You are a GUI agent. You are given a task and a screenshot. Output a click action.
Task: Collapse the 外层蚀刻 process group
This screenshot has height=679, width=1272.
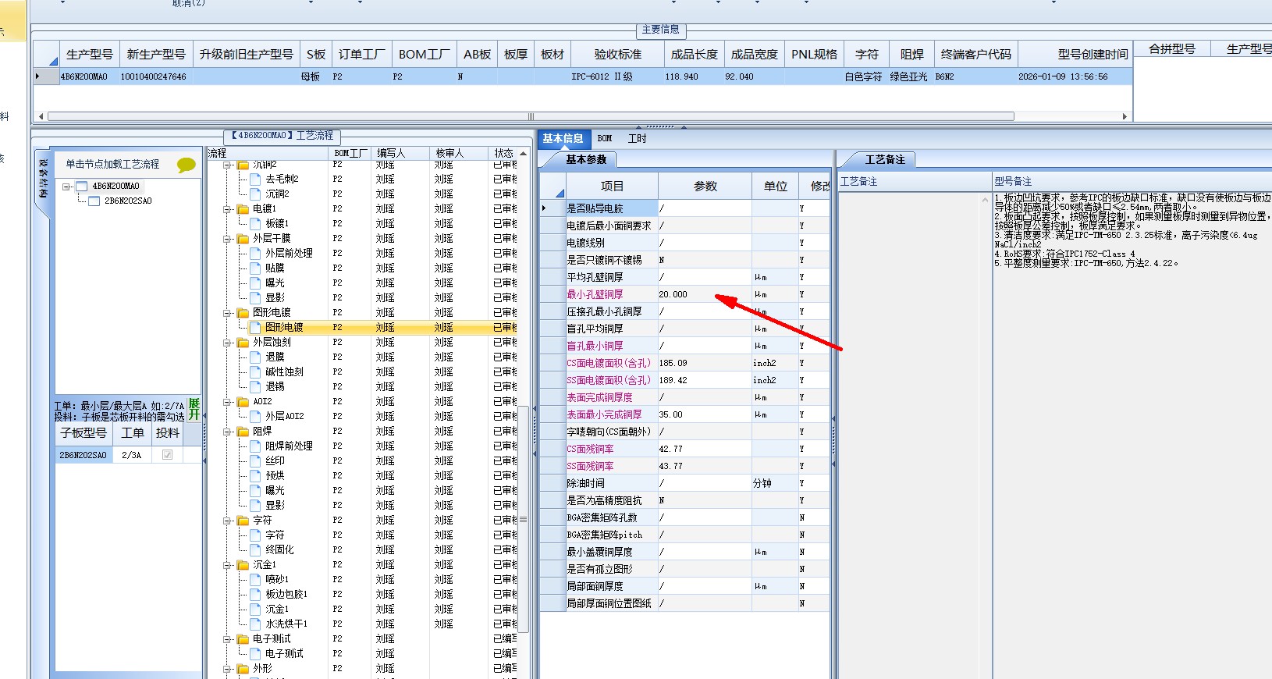(227, 343)
